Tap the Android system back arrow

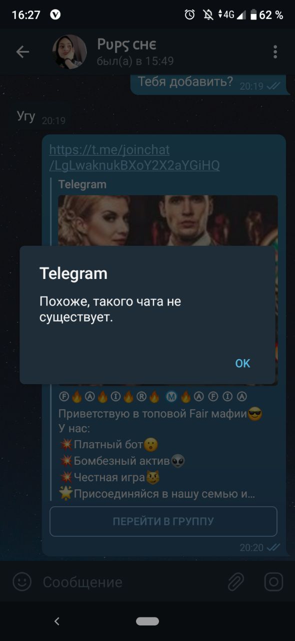(56, 621)
